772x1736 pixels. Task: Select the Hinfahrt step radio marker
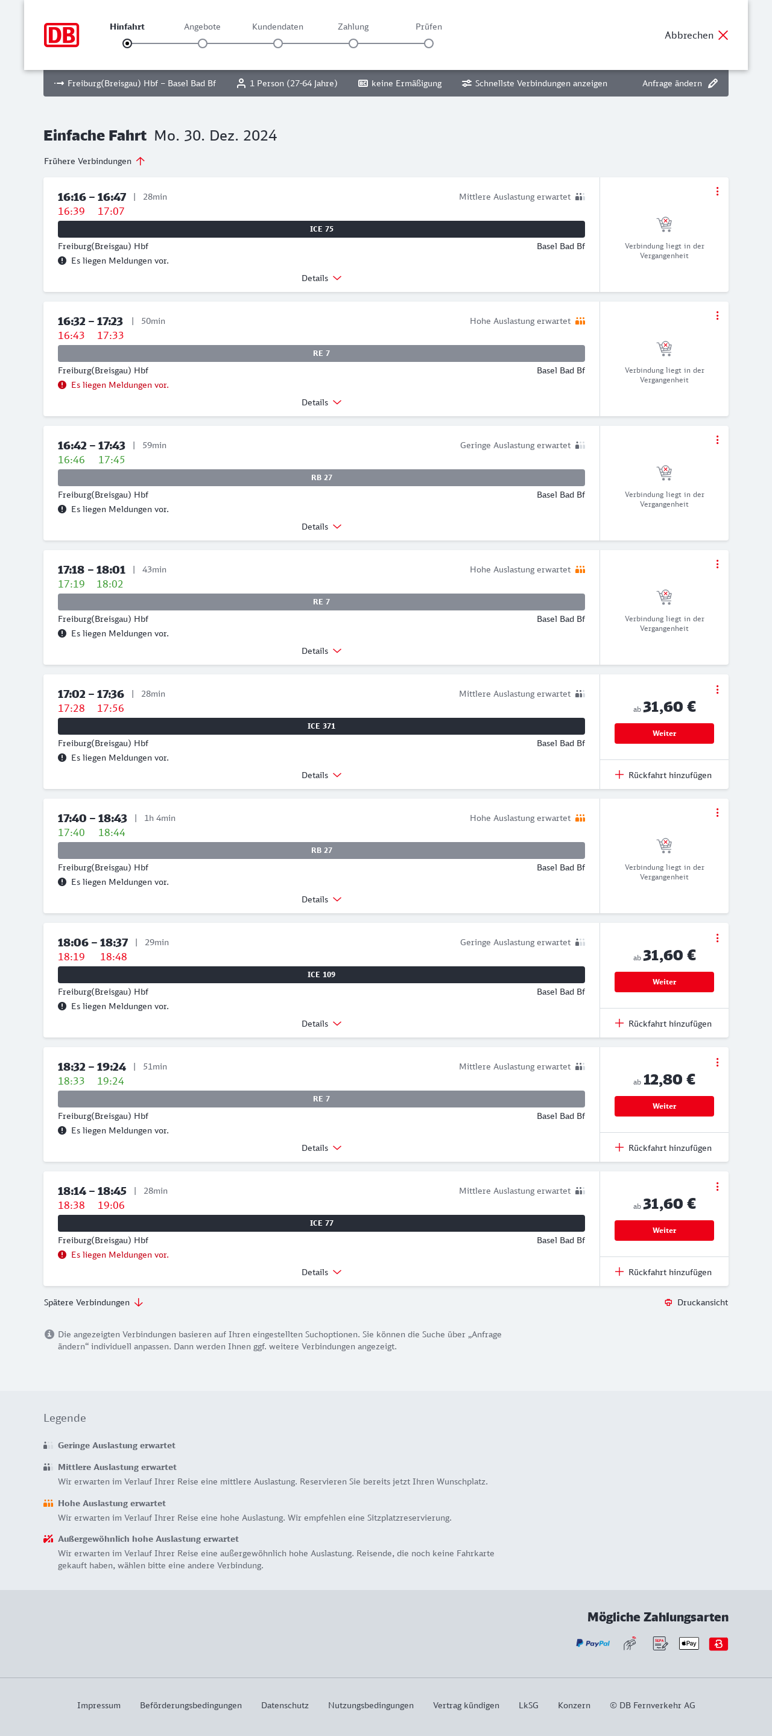click(127, 44)
